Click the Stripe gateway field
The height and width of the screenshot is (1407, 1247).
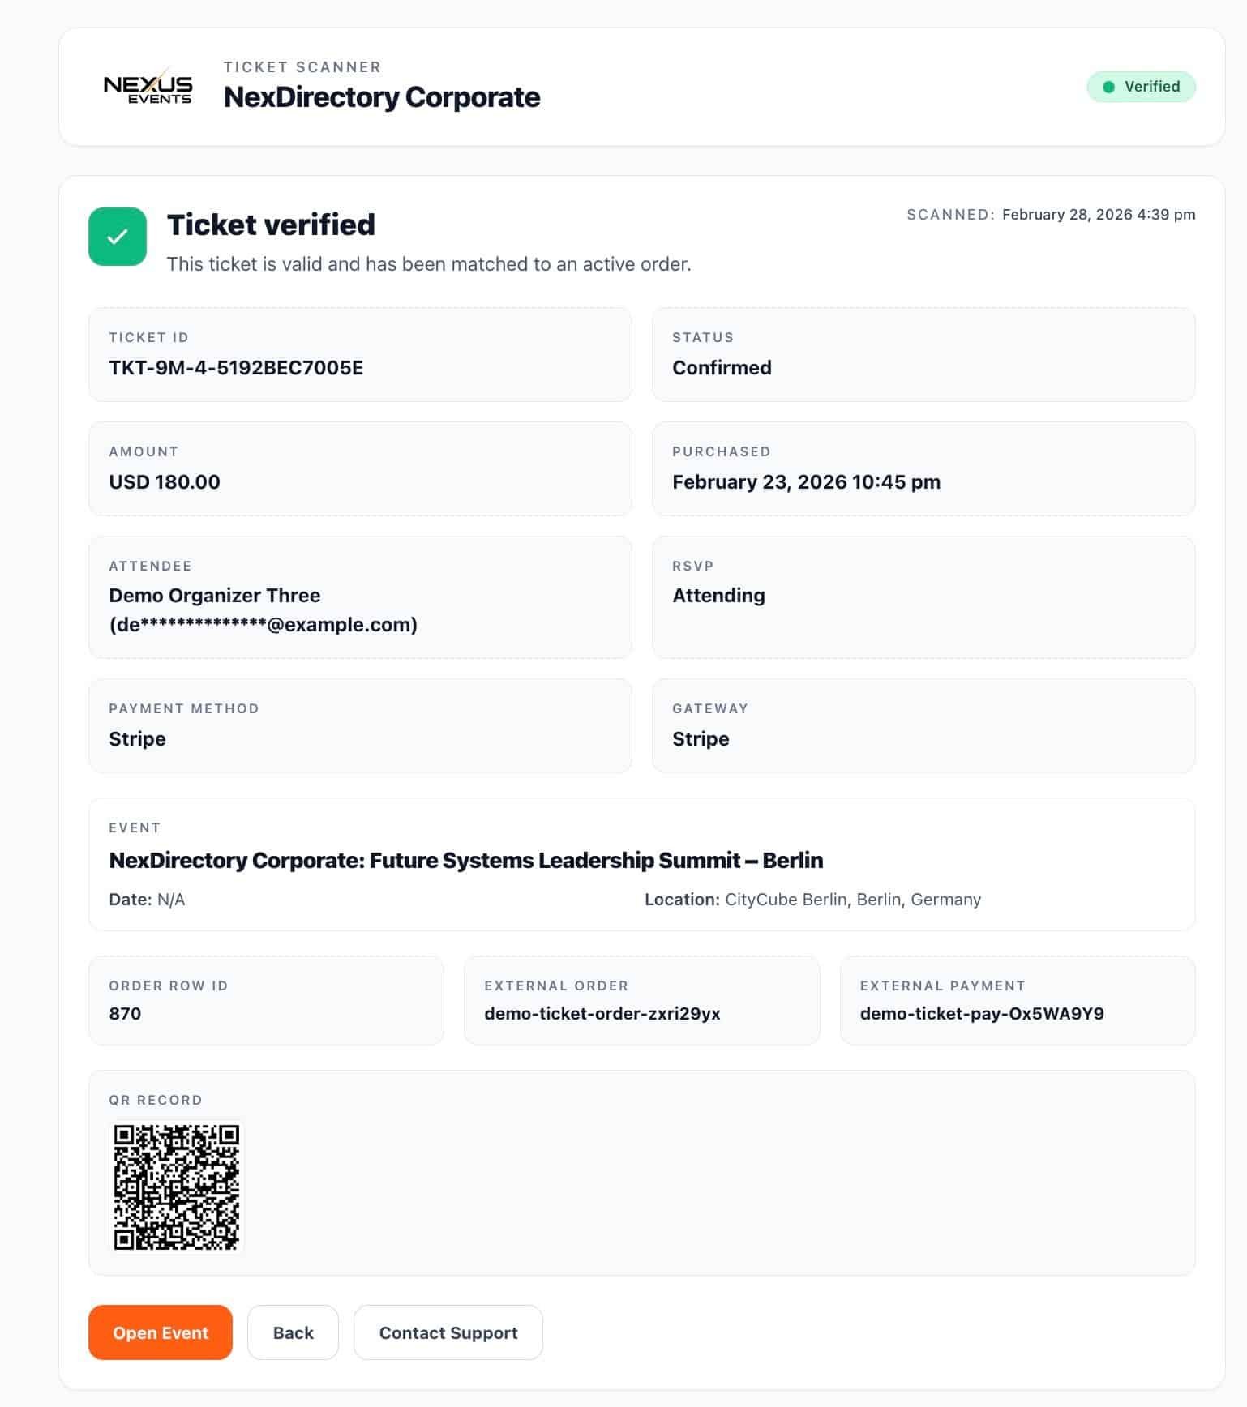point(700,738)
